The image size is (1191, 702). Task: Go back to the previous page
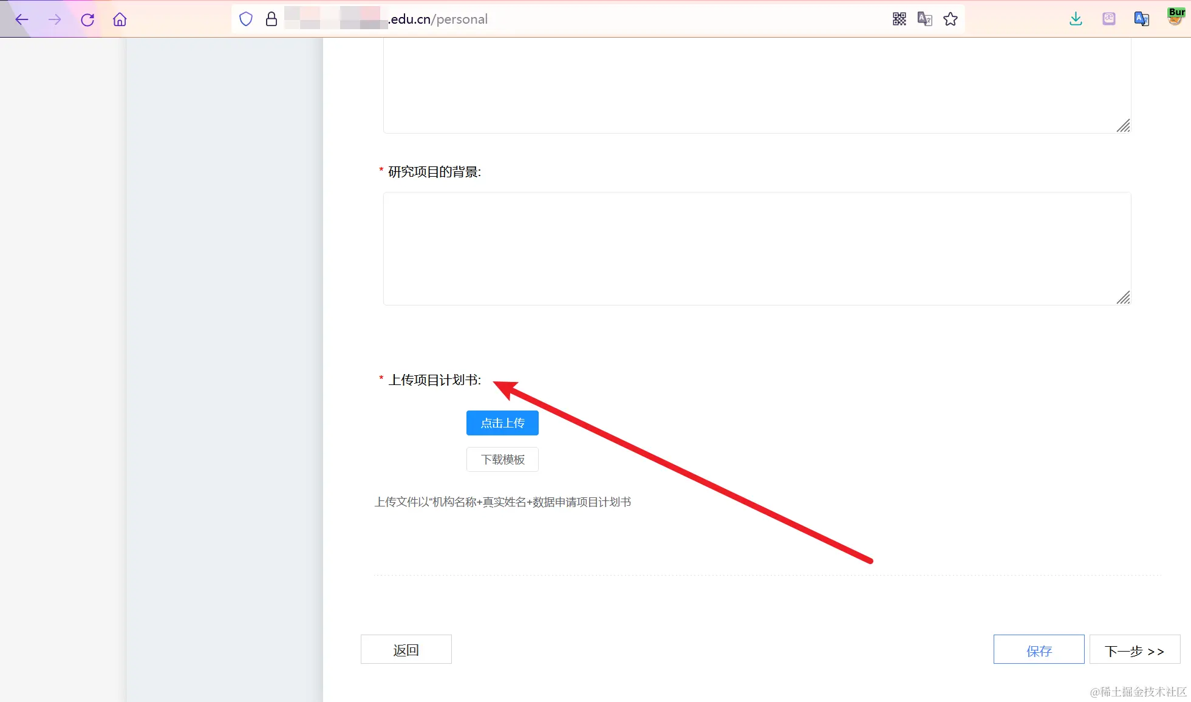[22, 19]
